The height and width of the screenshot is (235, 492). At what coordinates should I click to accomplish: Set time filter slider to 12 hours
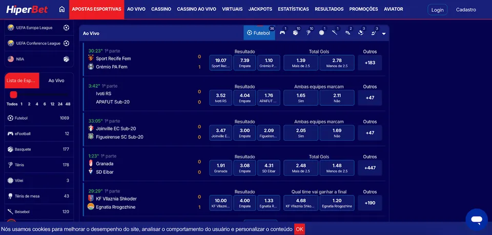[x=52, y=104]
